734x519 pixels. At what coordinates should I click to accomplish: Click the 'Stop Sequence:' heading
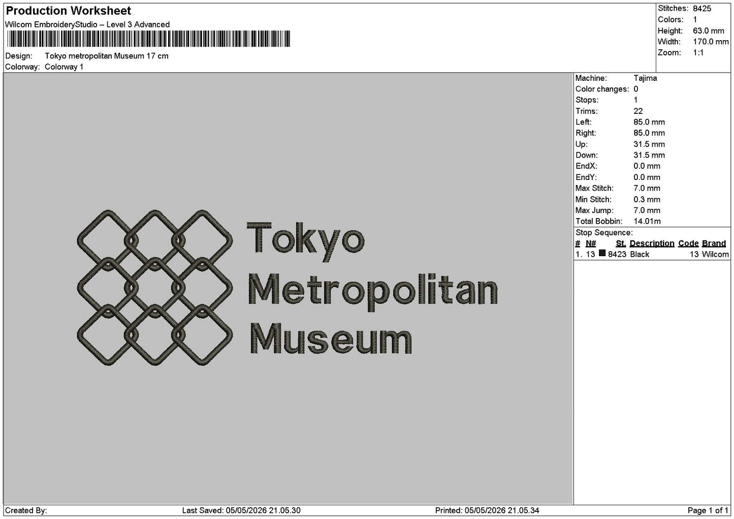pyautogui.click(x=604, y=233)
